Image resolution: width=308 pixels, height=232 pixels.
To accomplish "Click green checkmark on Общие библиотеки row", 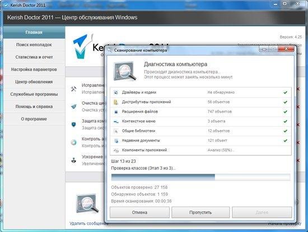I will coord(286,131).
